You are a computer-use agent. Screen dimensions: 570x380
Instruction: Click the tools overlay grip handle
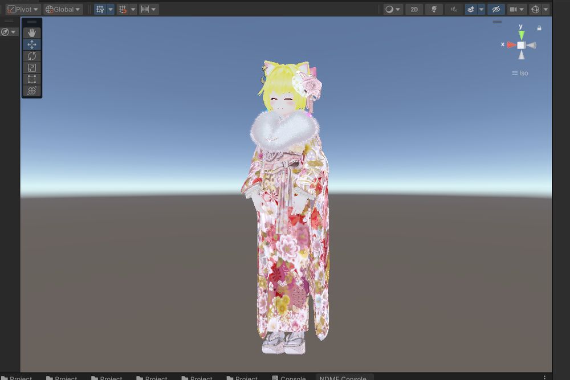click(31, 22)
